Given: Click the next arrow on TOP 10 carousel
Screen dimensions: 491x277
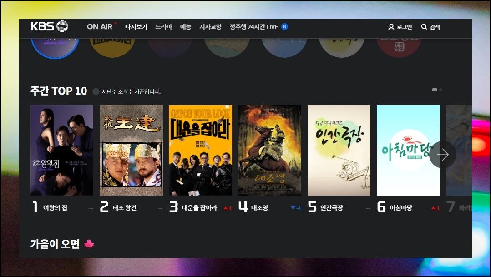Looking at the screenshot, I should click(442, 154).
